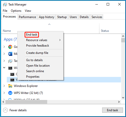This screenshot has width=126, height=117.
Task: Click the Task Manager row icon
Action: [x=10, y=61]
